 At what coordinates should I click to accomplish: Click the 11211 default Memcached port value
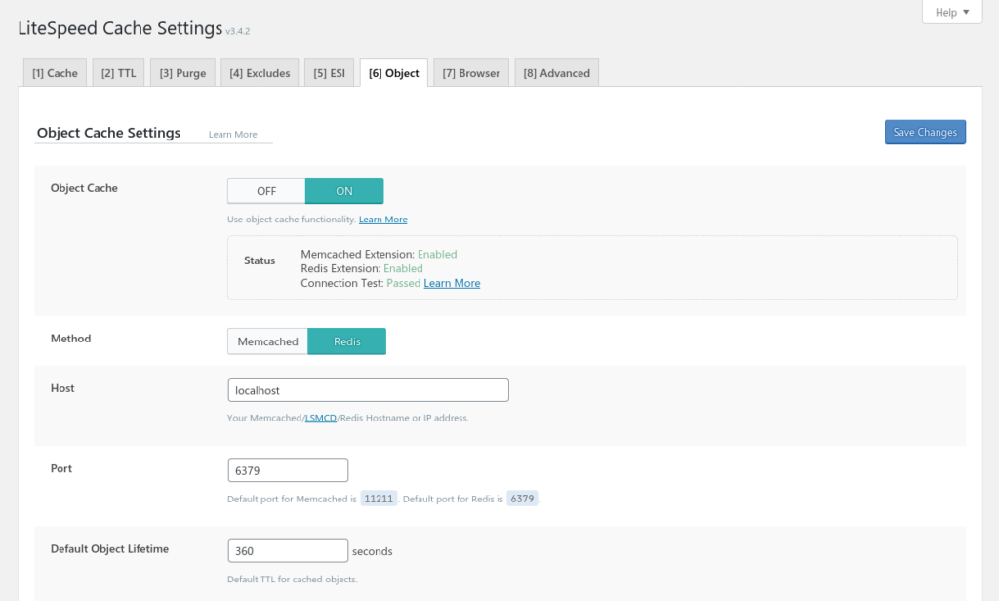click(379, 499)
